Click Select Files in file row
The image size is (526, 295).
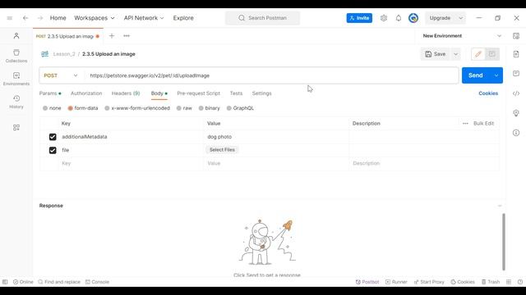222,150
